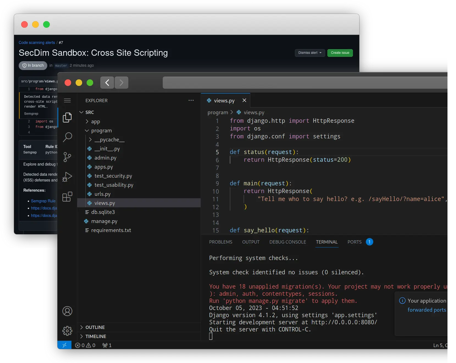
Task: Open the Search view in the activity bar
Action: coord(67,137)
